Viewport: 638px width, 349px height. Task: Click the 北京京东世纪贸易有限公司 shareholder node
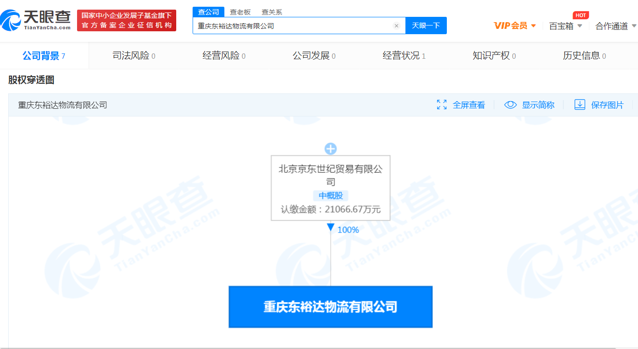coord(330,188)
